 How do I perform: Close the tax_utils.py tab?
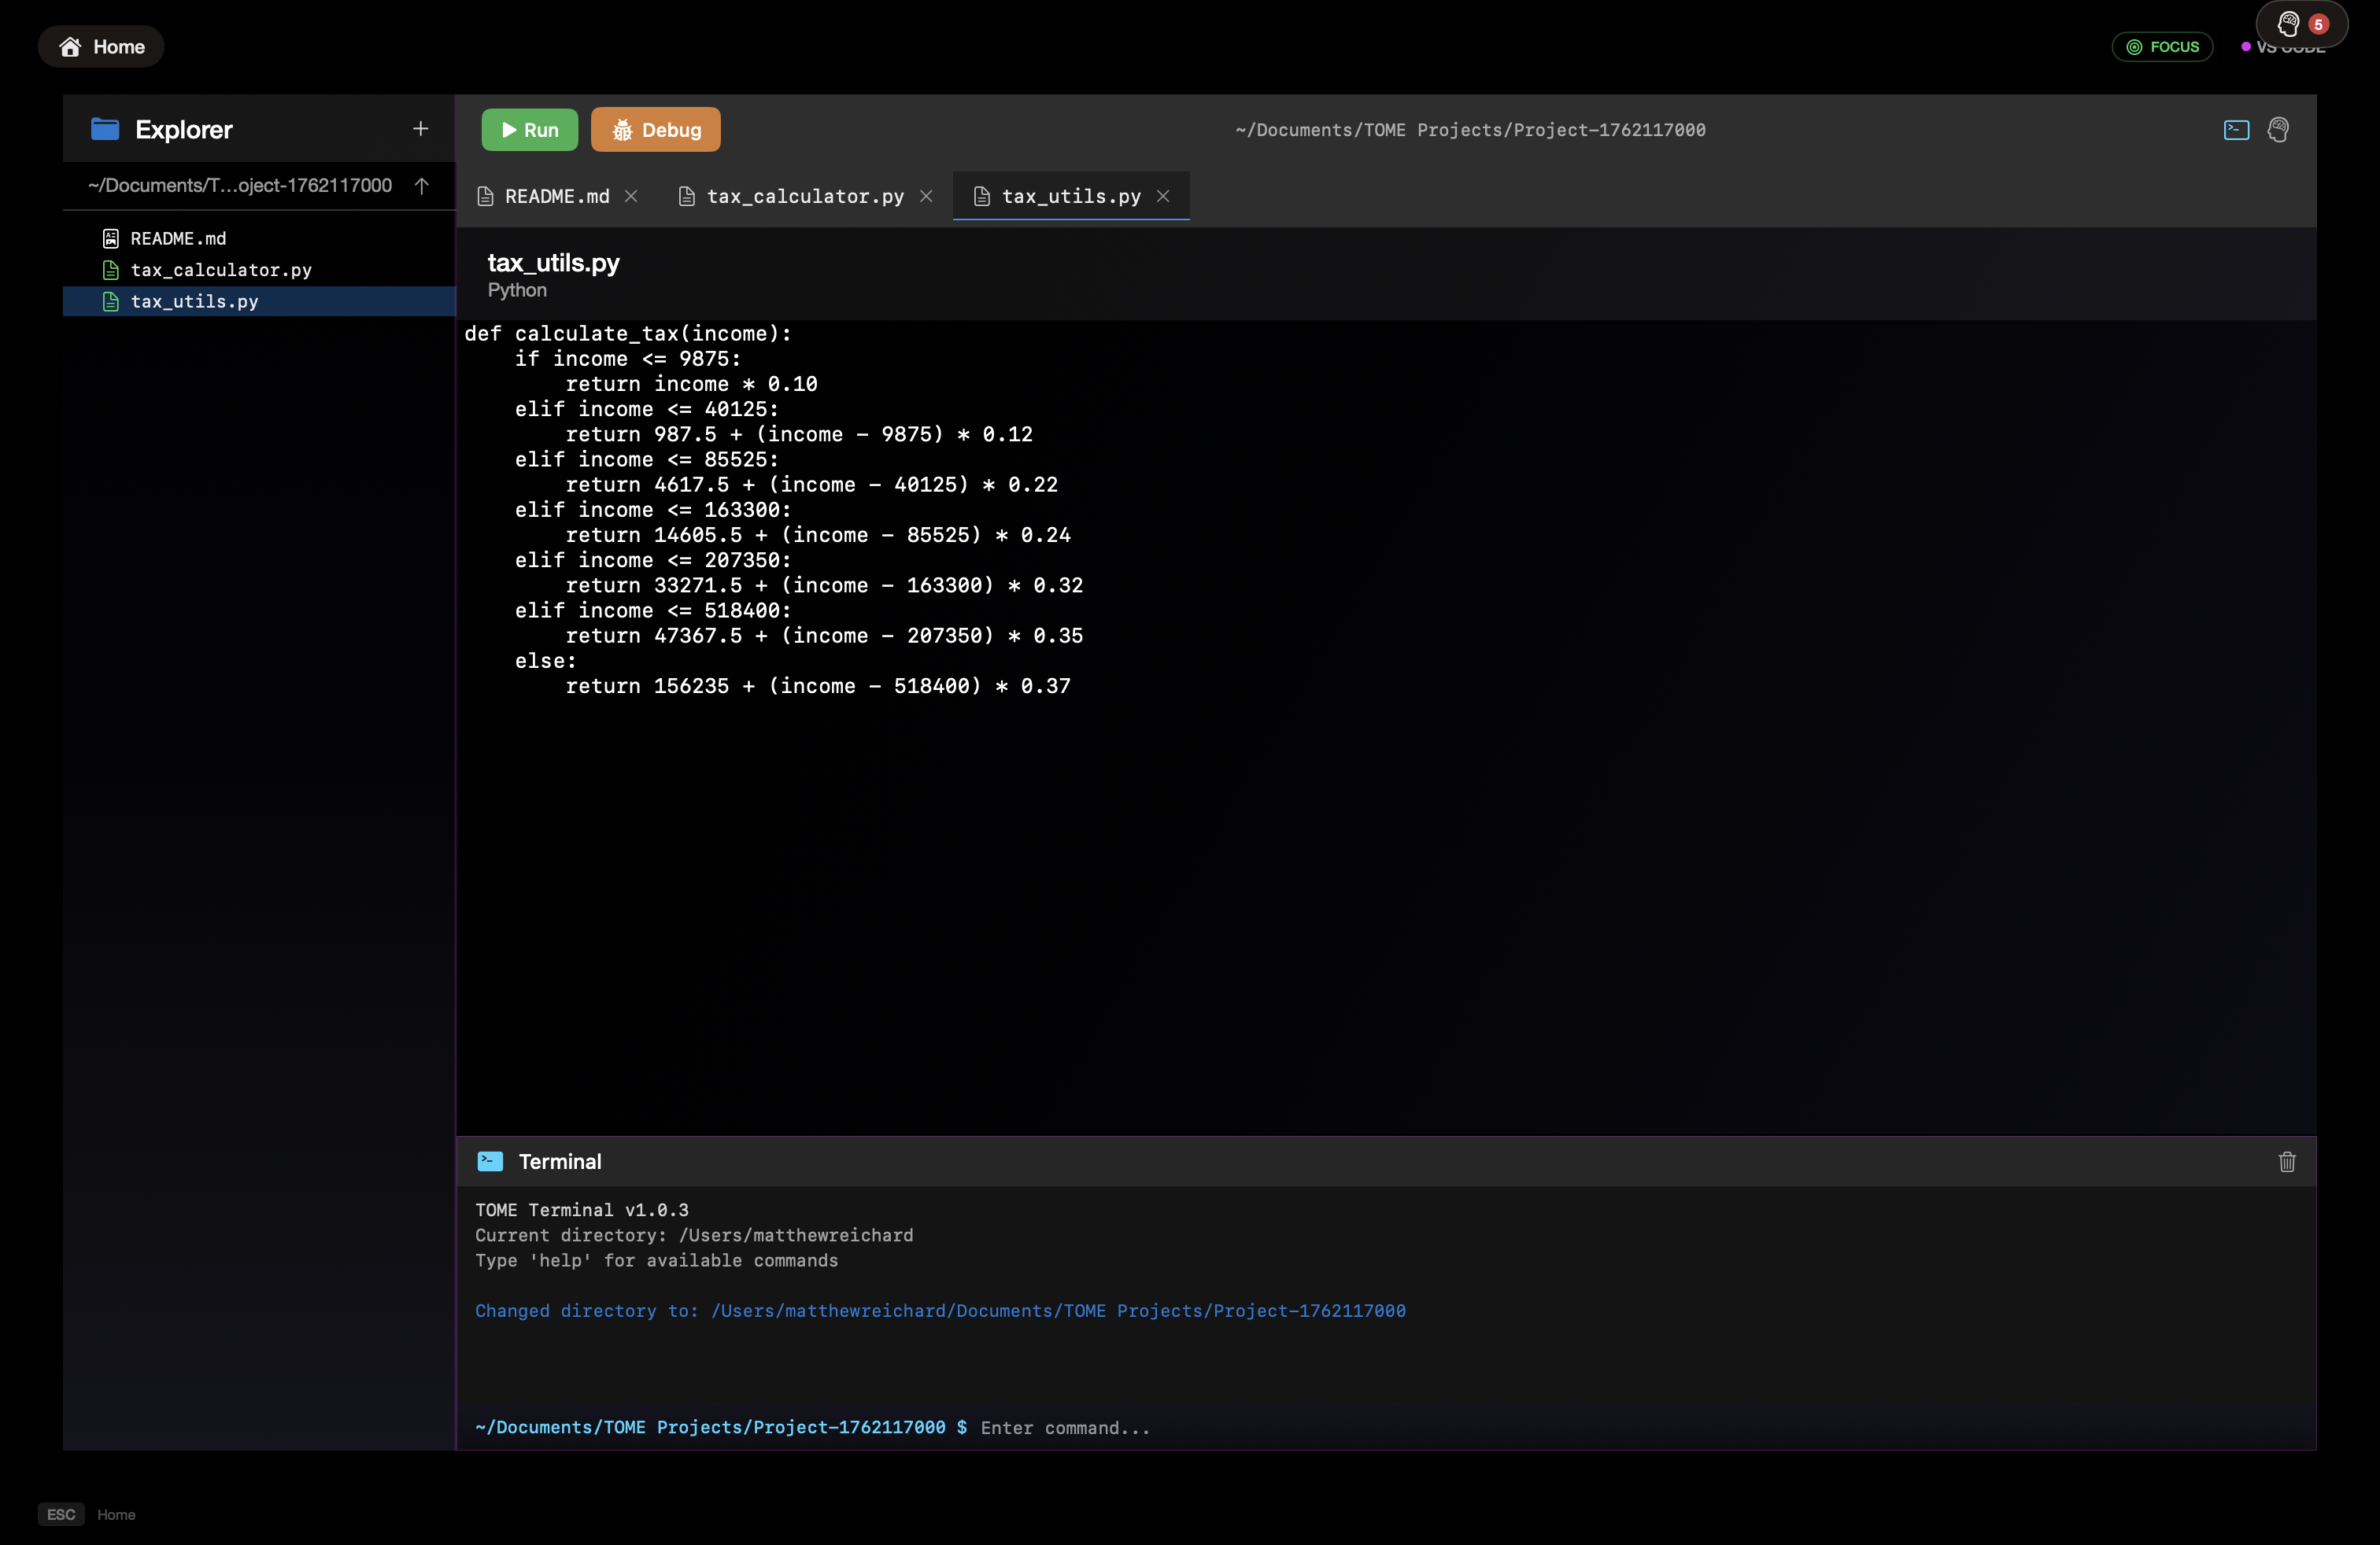(1163, 197)
